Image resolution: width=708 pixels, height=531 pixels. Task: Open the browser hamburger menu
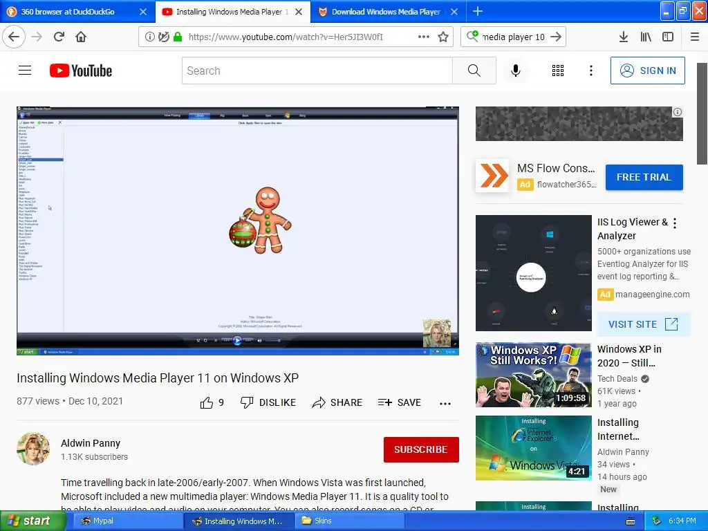point(695,37)
